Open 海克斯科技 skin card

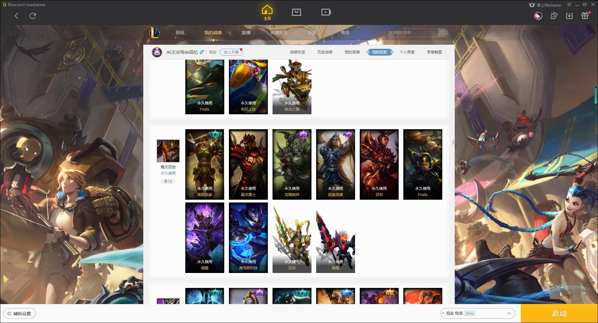click(x=248, y=238)
